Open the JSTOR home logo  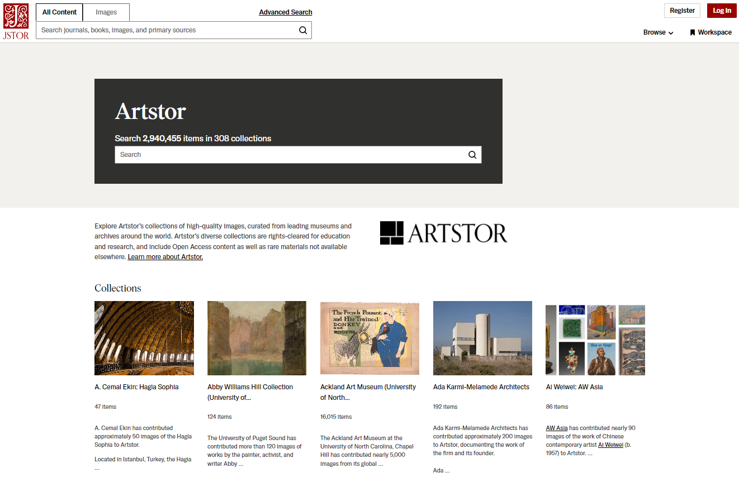pyautogui.click(x=16, y=21)
